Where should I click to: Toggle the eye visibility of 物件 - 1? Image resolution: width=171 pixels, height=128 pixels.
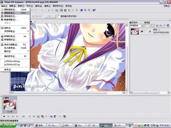142,31
